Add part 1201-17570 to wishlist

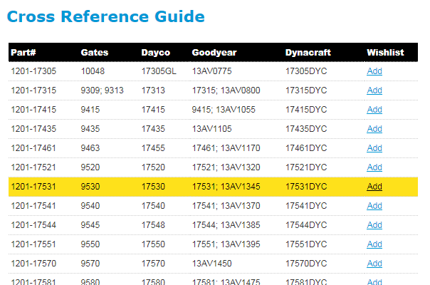374,264
